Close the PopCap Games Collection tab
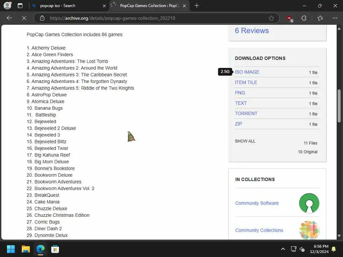 pyautogui.click(x=185, y=6)
